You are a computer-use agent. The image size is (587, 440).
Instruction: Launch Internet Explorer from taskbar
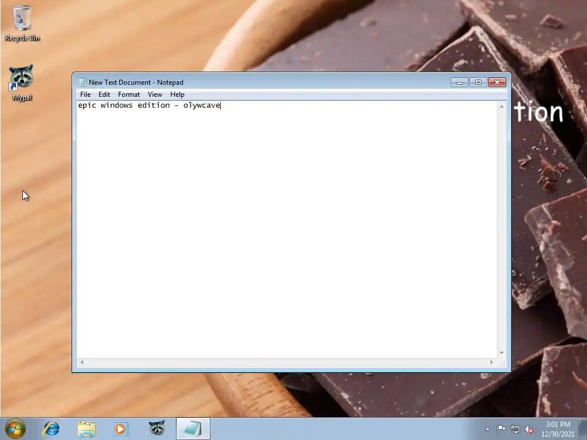tap(51, 429)
